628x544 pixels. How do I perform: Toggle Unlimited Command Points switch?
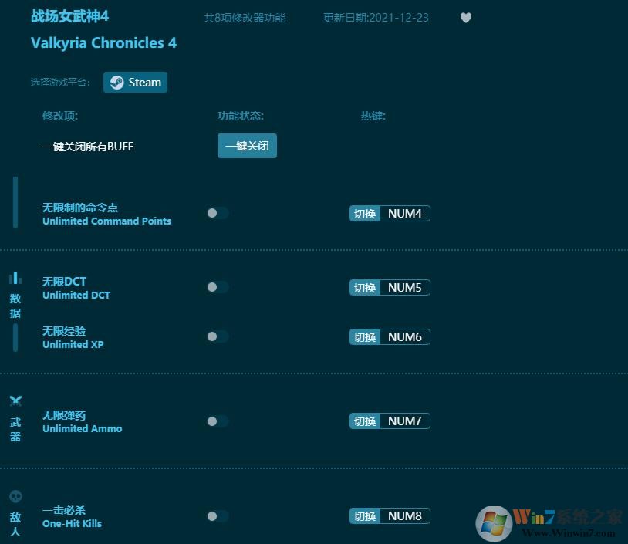pos(218,213)
